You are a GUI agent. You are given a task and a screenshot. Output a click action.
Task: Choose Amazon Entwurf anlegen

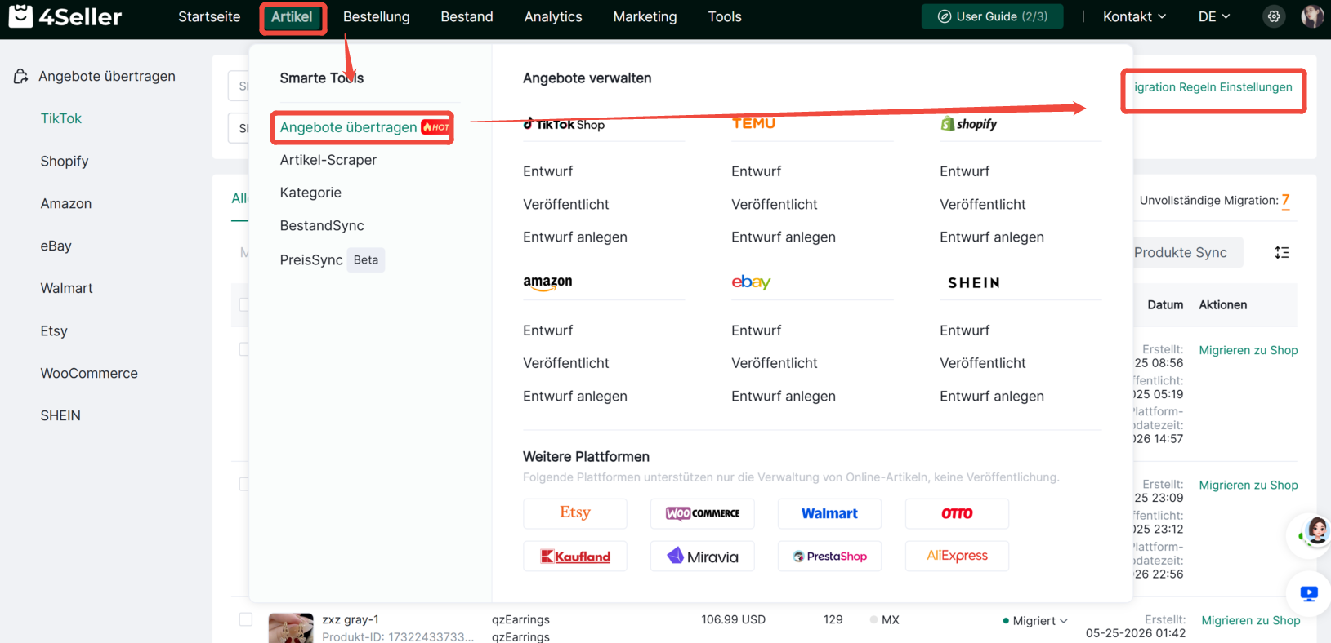(575, 396)
